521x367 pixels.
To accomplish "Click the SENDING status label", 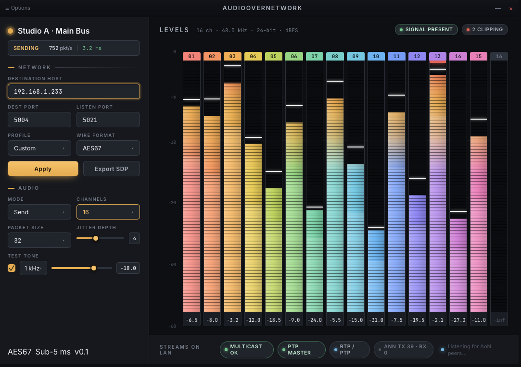I will click(x=26, y=48).
